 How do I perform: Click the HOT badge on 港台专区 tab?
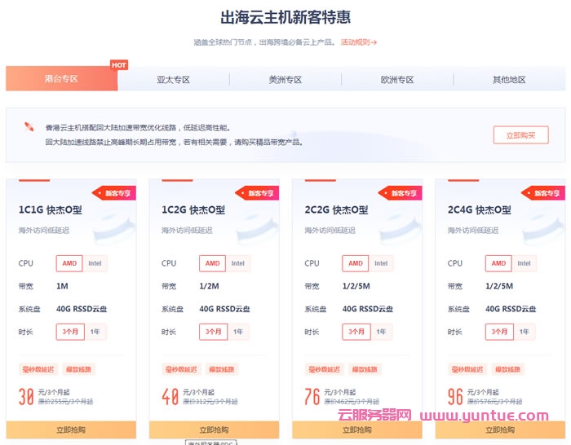(x=118, y=65)
